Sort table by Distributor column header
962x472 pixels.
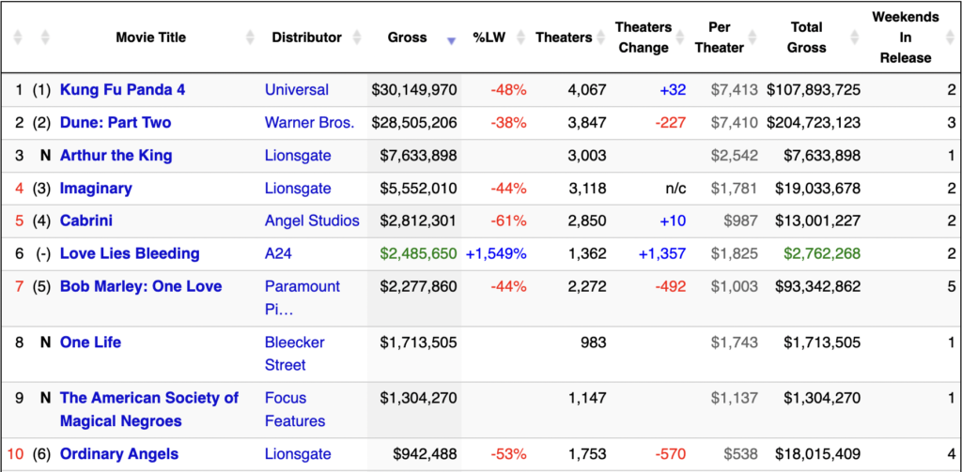click(307, 38)
